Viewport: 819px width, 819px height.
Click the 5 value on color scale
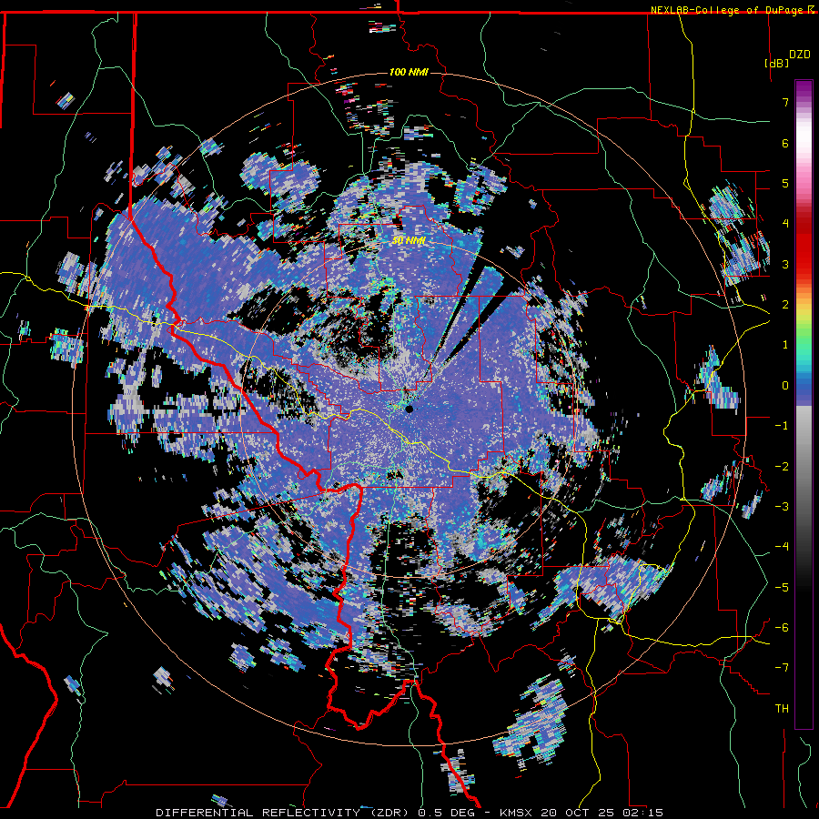point(785,183)
